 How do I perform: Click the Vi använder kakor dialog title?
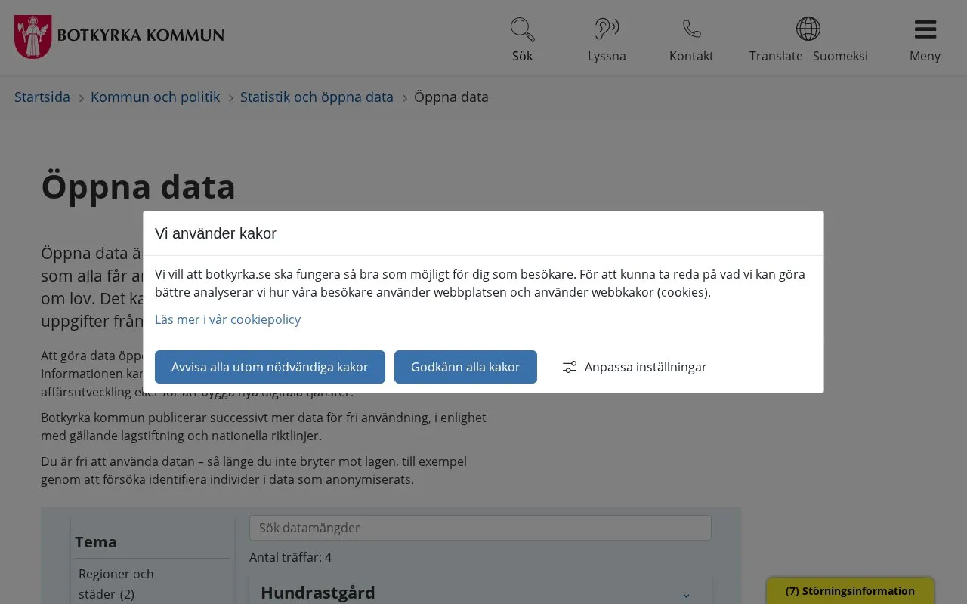tap(215, 233)
